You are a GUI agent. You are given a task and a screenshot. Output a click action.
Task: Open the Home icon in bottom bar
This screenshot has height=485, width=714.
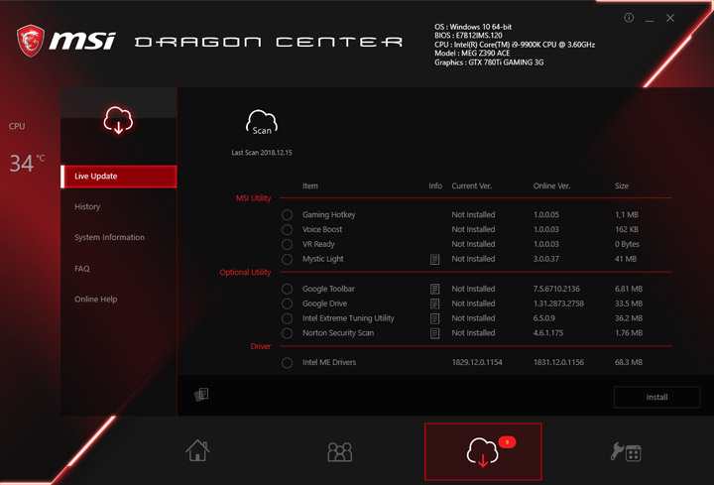tap(197, 450)
